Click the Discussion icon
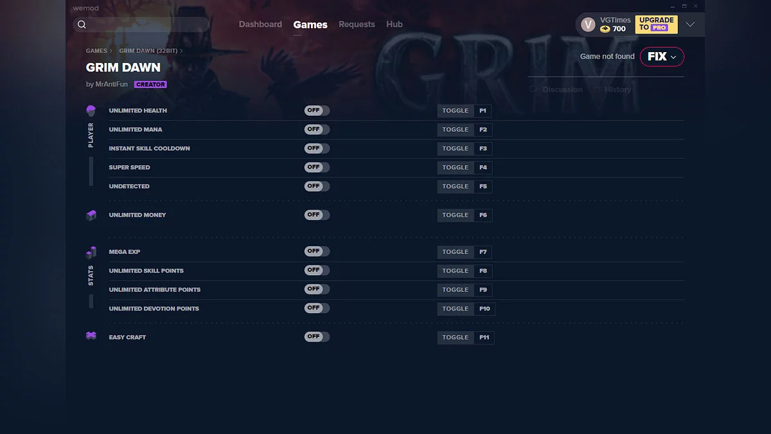Image resolution: width=771 pixels, height=434 pixels. pos(533,89)
